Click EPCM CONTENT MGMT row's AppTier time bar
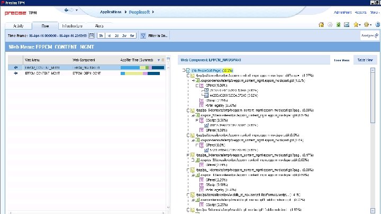This screenshot has width=381, height=214. pos(140,73)
